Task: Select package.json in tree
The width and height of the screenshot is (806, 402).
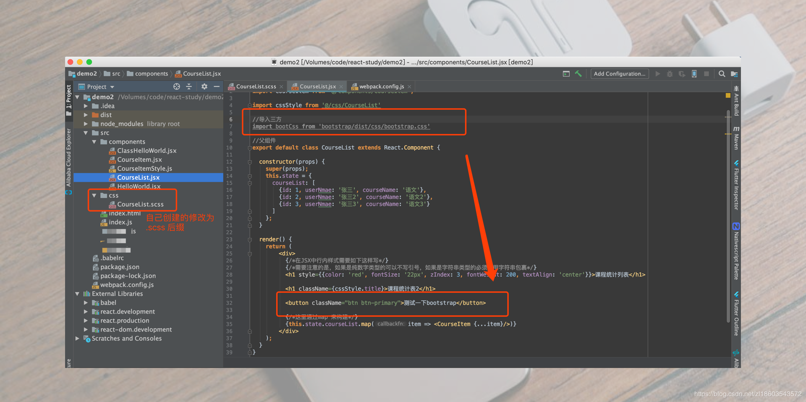Action: pos(120,267)
